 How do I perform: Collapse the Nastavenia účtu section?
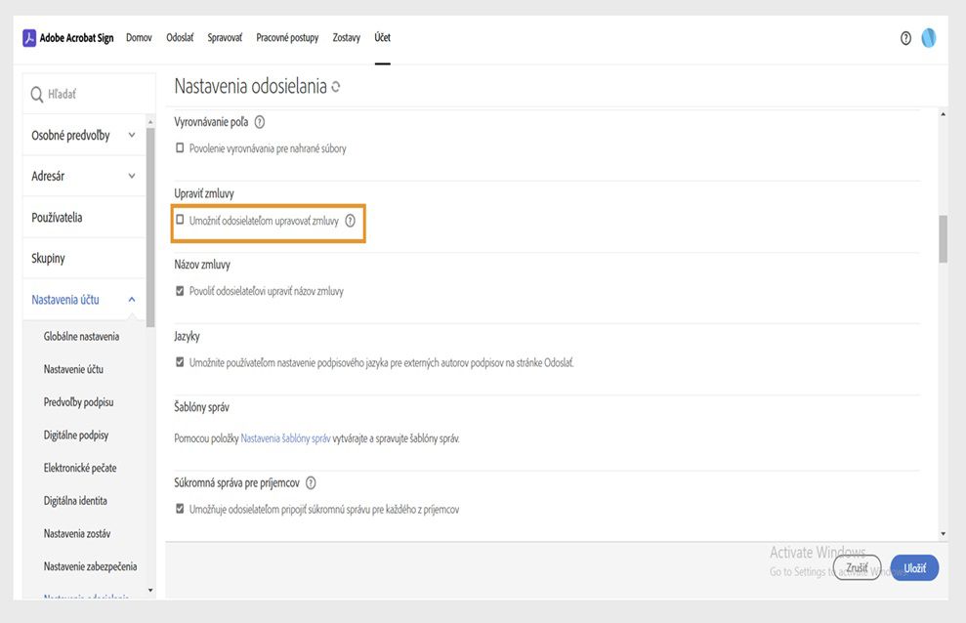tap(132, 300)
